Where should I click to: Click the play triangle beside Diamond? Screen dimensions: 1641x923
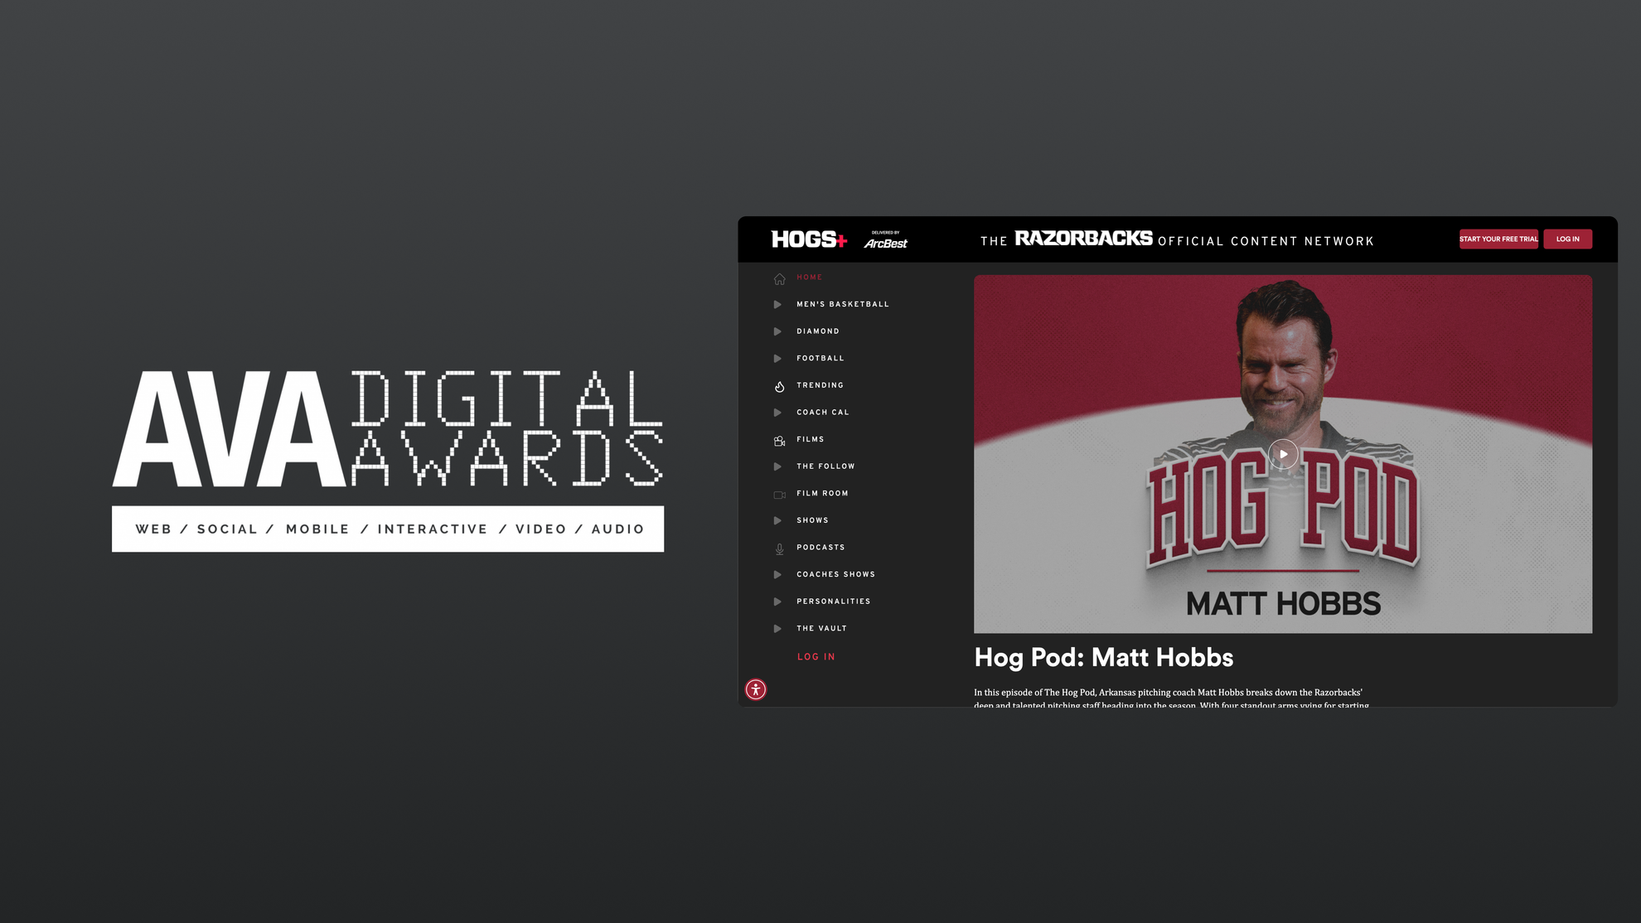pyautogui.click(x=777, y=331)
